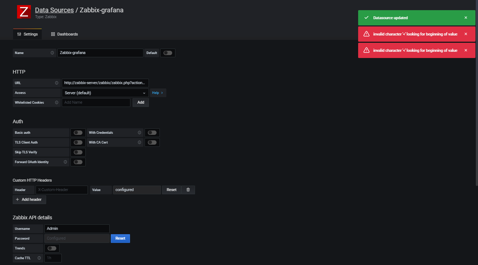Switch to the Settings tab

[x=28, y=34]
